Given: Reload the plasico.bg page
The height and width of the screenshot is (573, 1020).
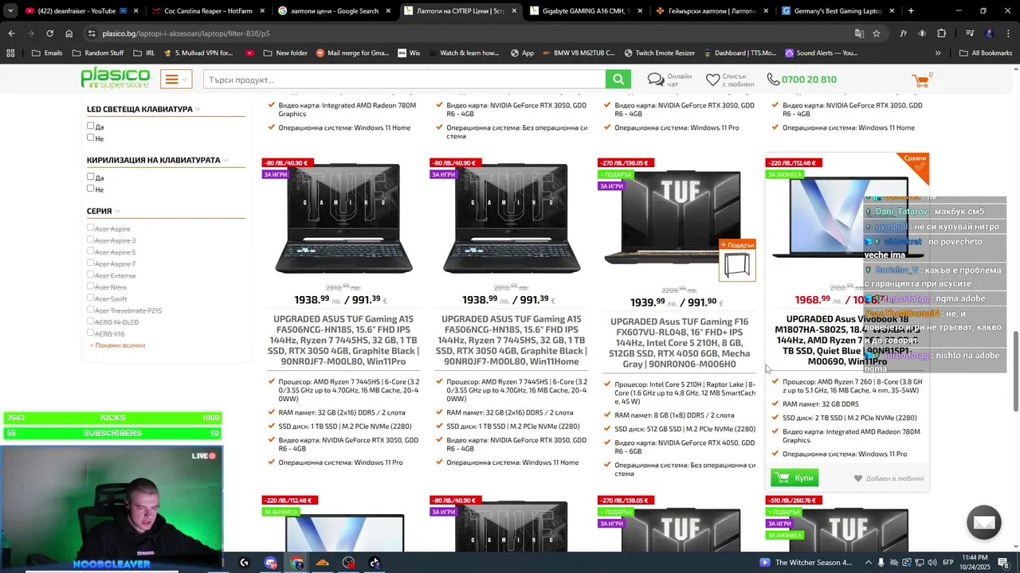Looking at the screenshot, I should click(x=49, y=33).
